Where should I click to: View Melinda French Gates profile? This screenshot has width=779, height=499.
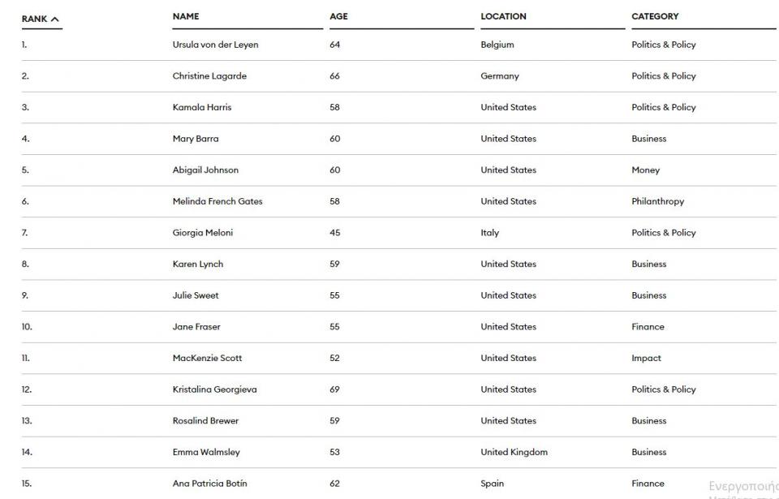pyautogui.click(x=217, y=201)
